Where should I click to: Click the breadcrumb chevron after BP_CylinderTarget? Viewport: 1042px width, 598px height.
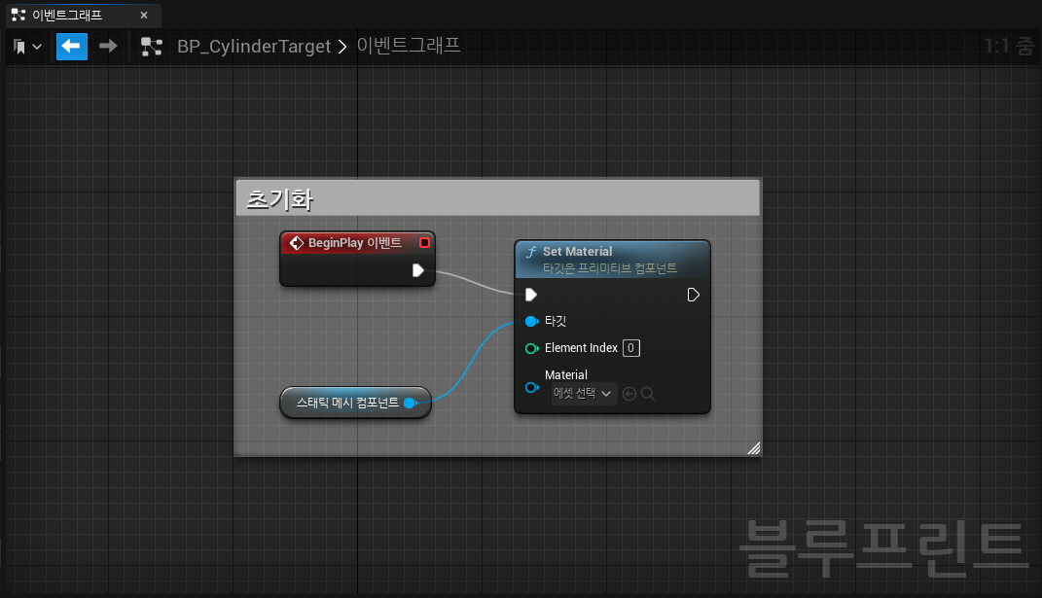click(x=342, y=47)
